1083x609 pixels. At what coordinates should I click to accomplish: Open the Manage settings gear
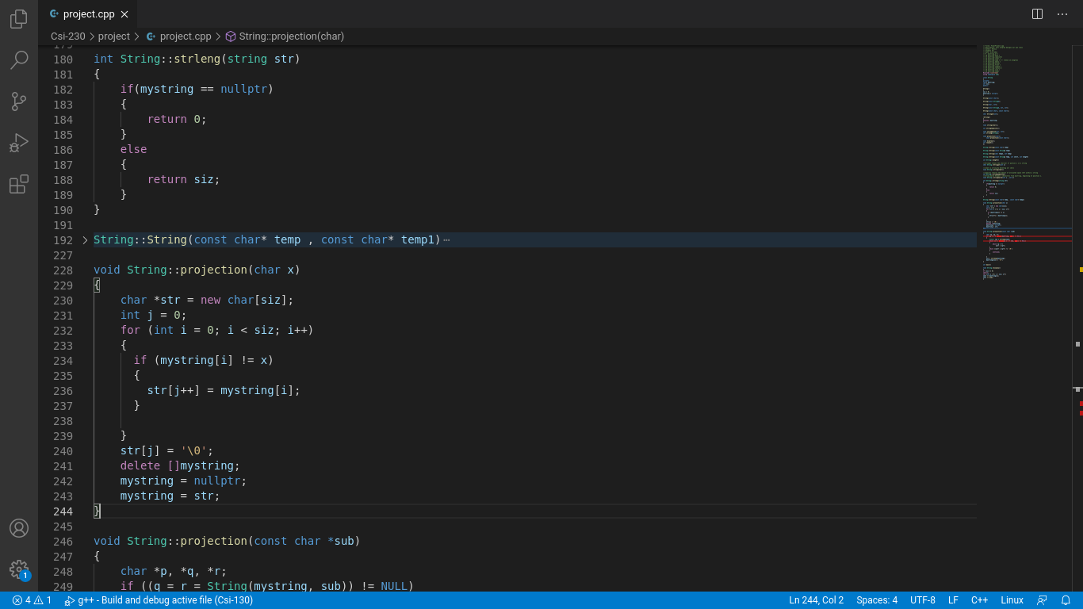click(x=19, y=569)
